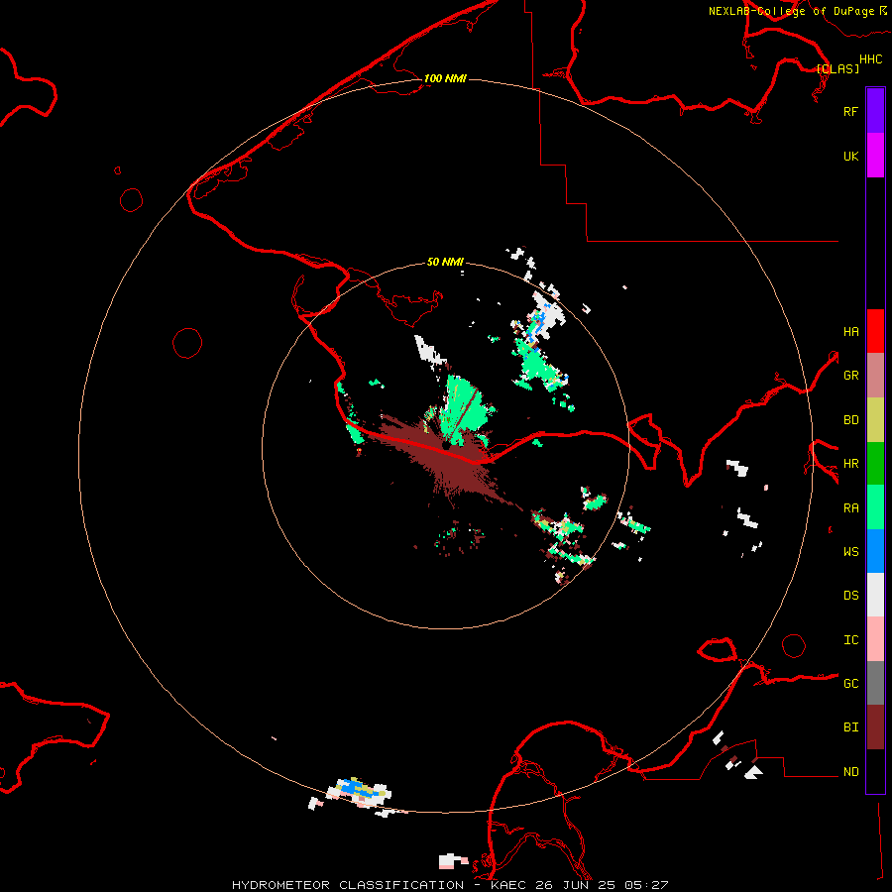Select the GC gray legend swatch
This screenshot has width=892, height=892.
(875, 683)
